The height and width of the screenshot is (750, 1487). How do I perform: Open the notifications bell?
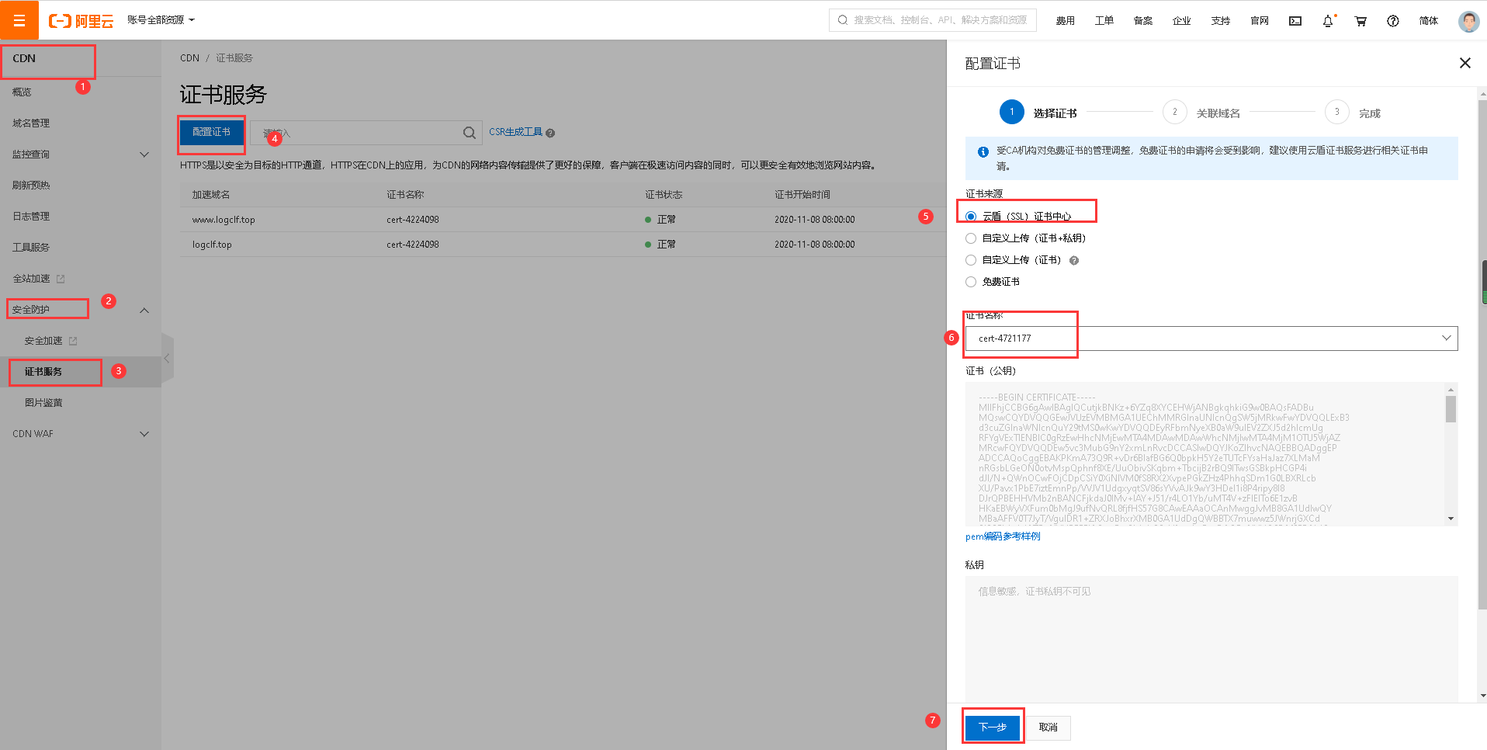pos(1328,21)
